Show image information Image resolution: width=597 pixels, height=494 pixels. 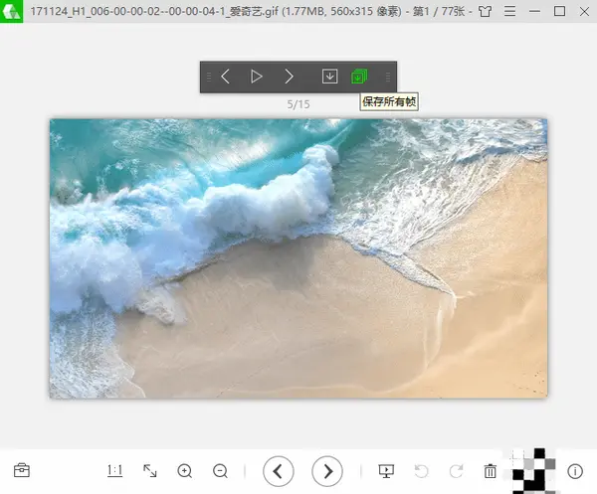(x=575, y=471)
